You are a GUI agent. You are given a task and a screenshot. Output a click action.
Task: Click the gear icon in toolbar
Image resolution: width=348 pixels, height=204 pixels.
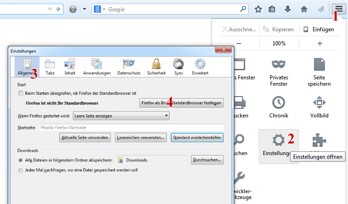click(x=73, y=9)
